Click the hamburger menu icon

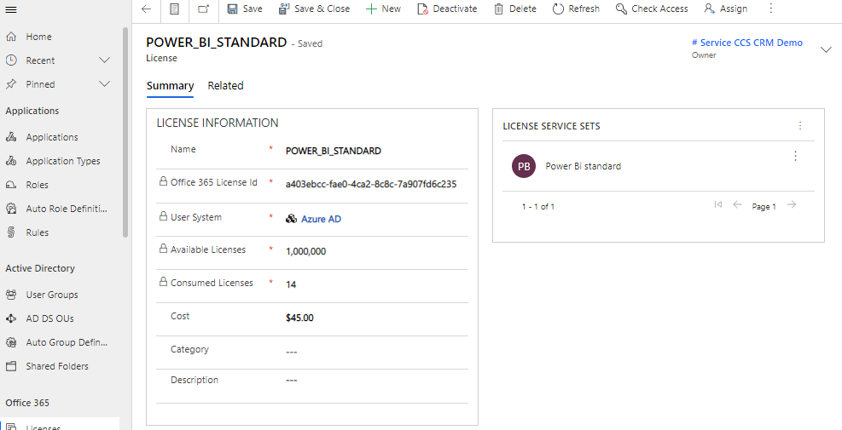click(x=11, y=9)
